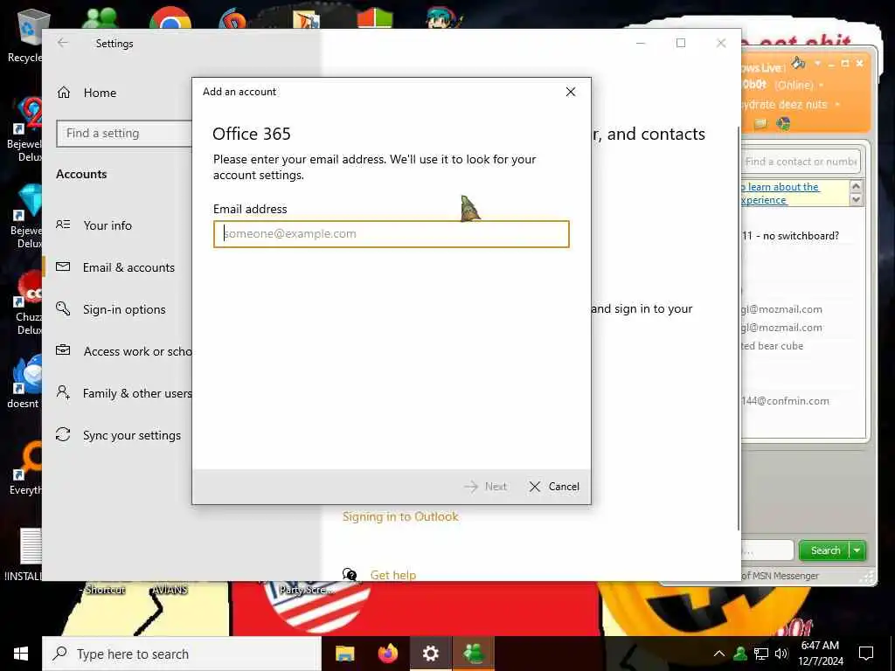The image size is (895, 671).
Task: Click the briefcase icon for Access work
Action: pyautogui.click(x=63, y=350)
